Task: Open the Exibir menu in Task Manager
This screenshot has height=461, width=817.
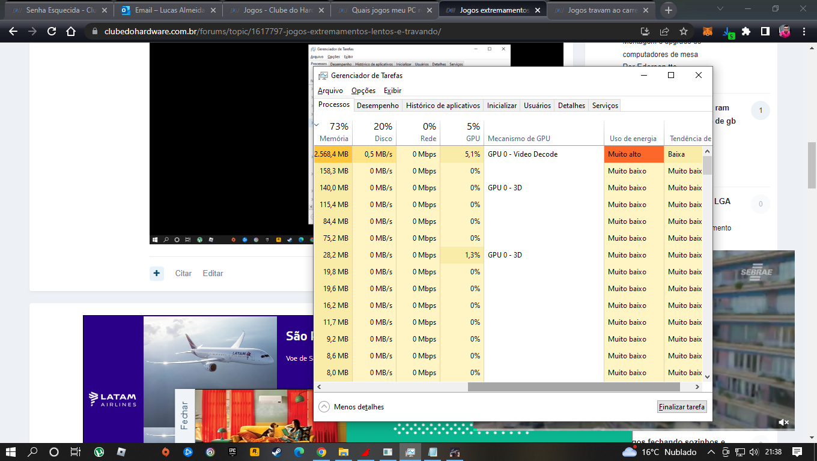Action: [x=392, y=91]
